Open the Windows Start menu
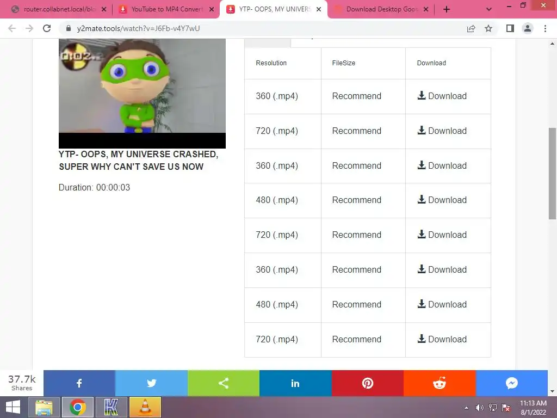This screenshot has width=557, height=418. (13, 407)
